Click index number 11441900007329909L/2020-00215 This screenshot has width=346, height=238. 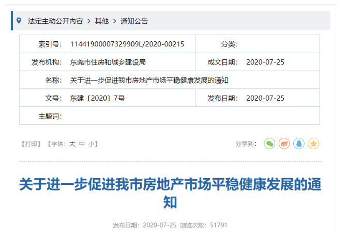[x=127, y=44]
